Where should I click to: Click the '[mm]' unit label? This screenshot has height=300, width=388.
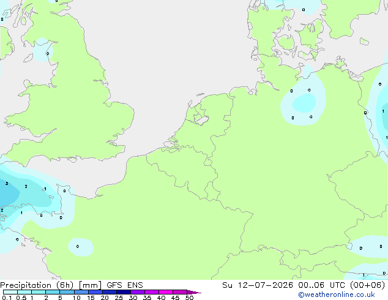coord(90,285)
